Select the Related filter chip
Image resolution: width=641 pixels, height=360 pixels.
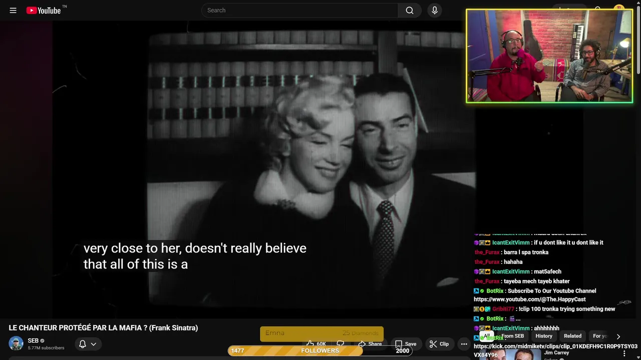point(572,336)
